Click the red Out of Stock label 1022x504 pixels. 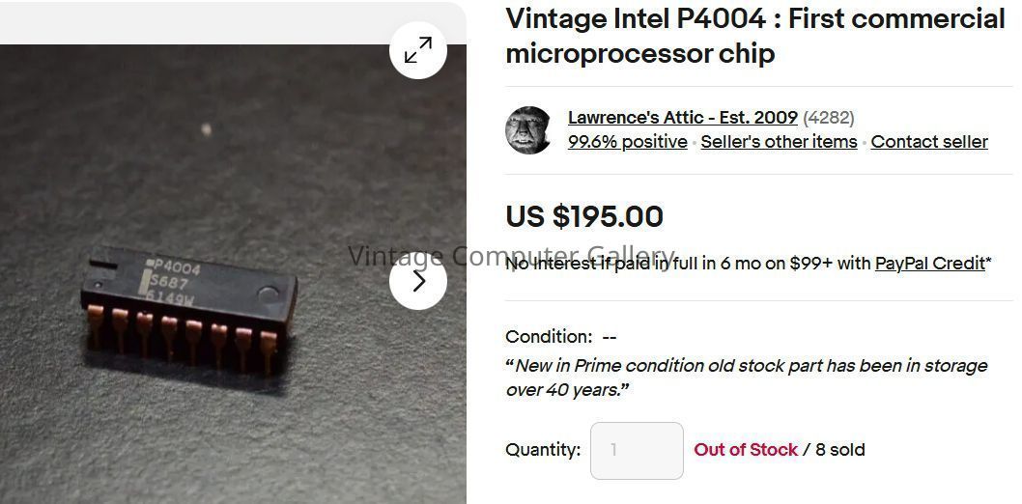click(745, 450)
